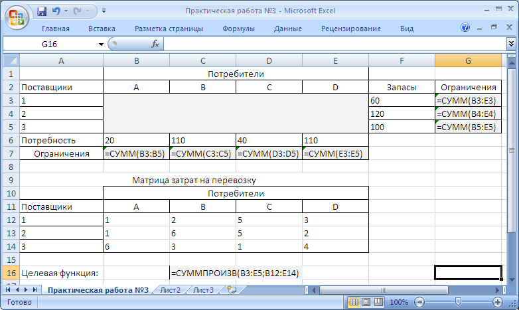Image resolution: width=519 pixels, height=310 pixels.
Task: Open the Данные ribbon tab
Action: coord(287,29)
